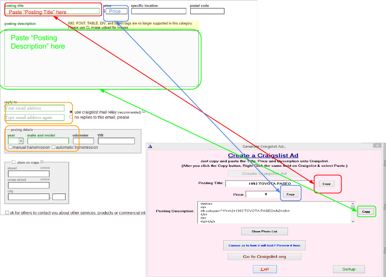Focus the specific location input

pos(159,11)
